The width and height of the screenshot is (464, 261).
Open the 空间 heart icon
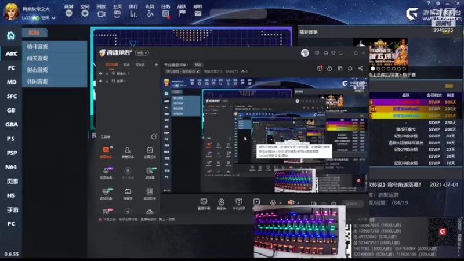[85, 13]
